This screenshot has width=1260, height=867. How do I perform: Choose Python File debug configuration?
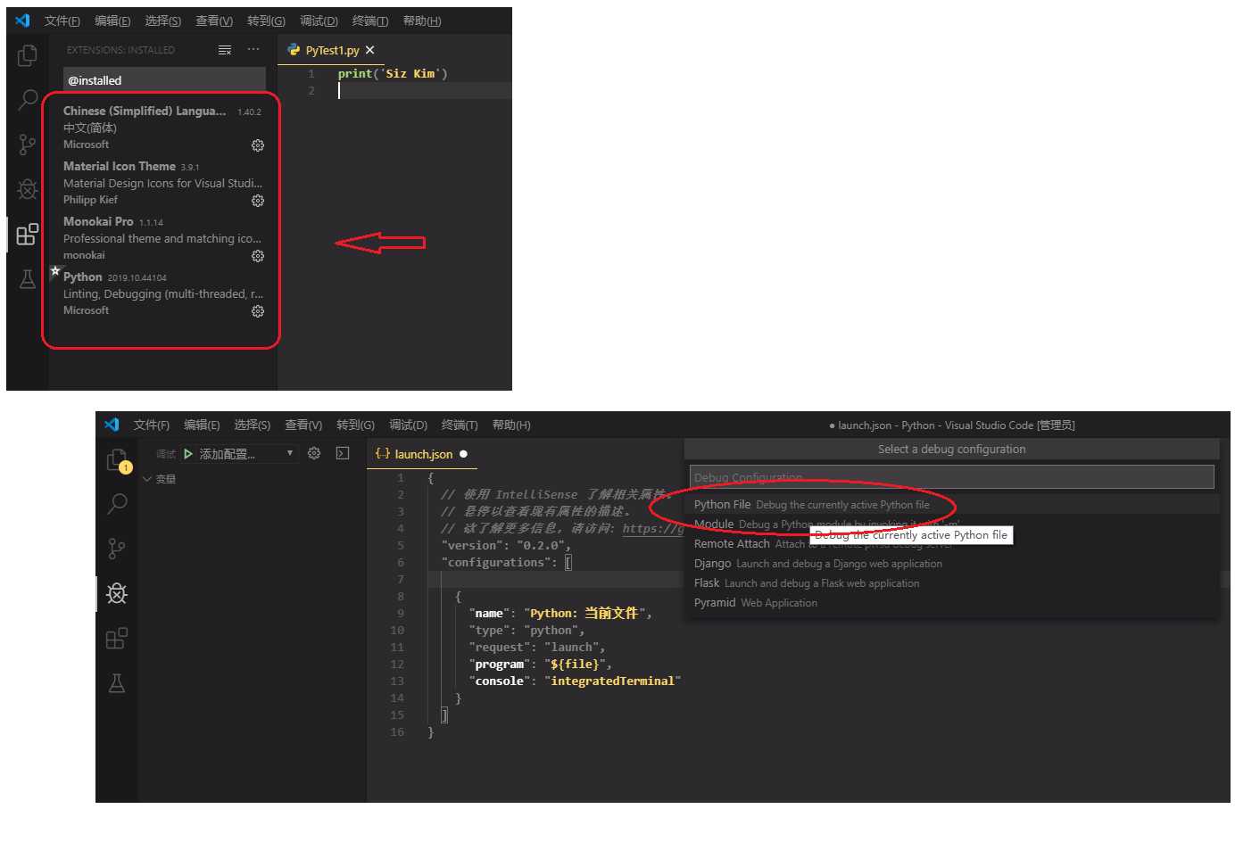click(951, 505)
